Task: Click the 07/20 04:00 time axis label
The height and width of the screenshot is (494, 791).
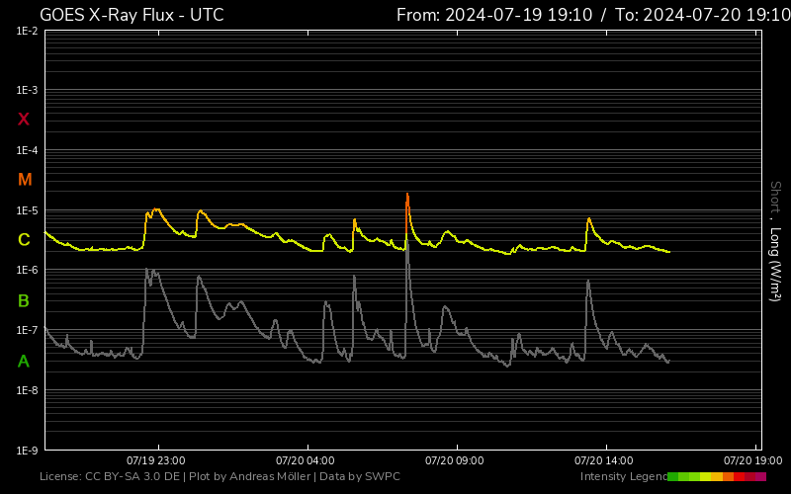Action: [306, 460]
